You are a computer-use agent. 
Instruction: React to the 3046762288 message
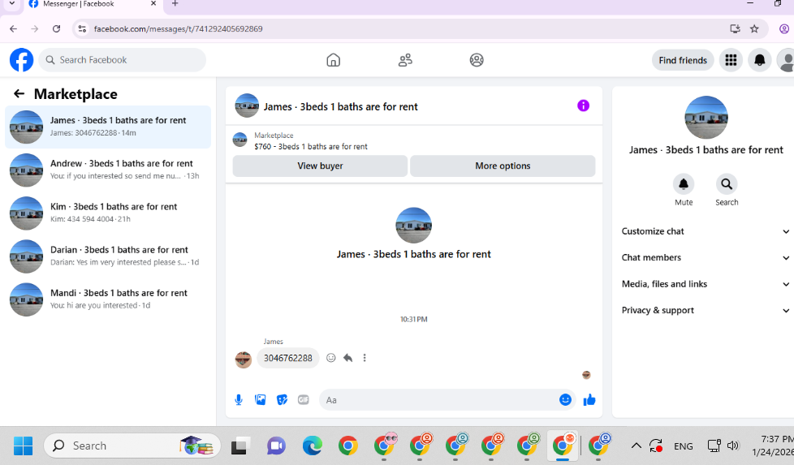tap(330, 358)
